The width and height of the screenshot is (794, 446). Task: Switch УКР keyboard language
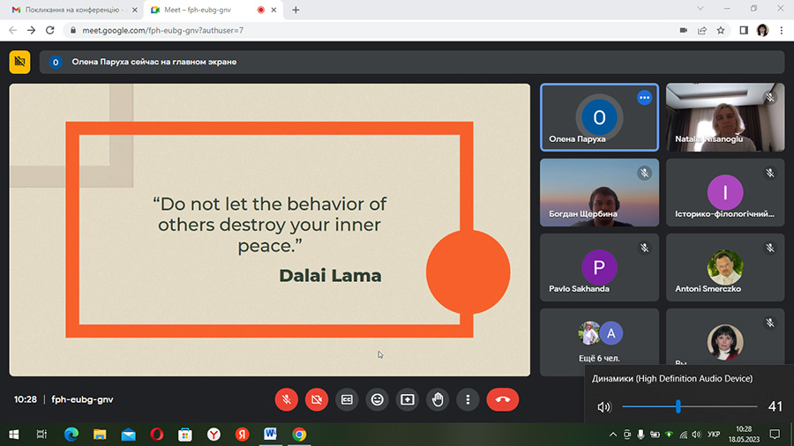tap(714, 435)
